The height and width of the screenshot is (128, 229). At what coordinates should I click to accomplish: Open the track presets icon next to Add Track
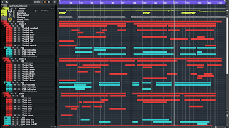click(7, 2)
